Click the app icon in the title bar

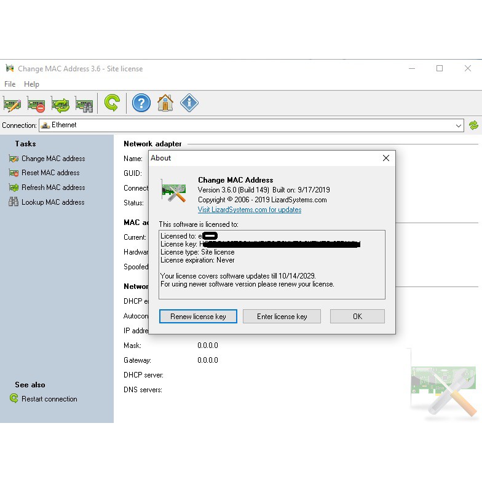[x=10, y=68]
